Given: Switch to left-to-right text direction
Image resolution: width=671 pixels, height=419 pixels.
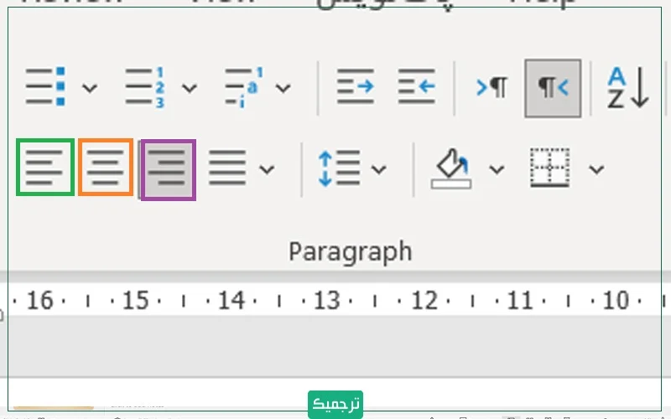Looking at the screenshot, I should click(x=492, y=87).
